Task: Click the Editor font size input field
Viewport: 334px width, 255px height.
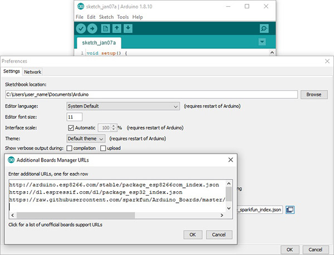Action: [x=74, y=117]
